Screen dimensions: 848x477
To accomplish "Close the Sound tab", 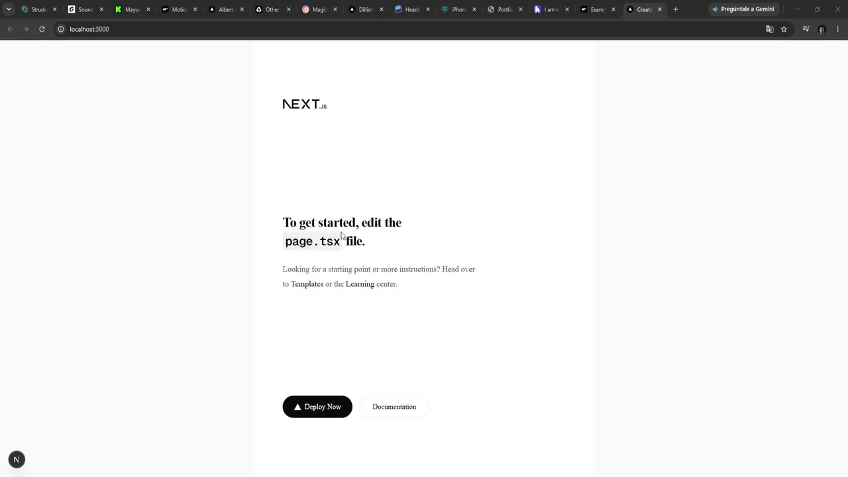I will click(x=101, y=9).
